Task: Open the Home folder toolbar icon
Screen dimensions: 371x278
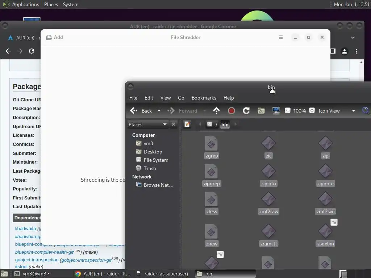Action: click(261, 111)
